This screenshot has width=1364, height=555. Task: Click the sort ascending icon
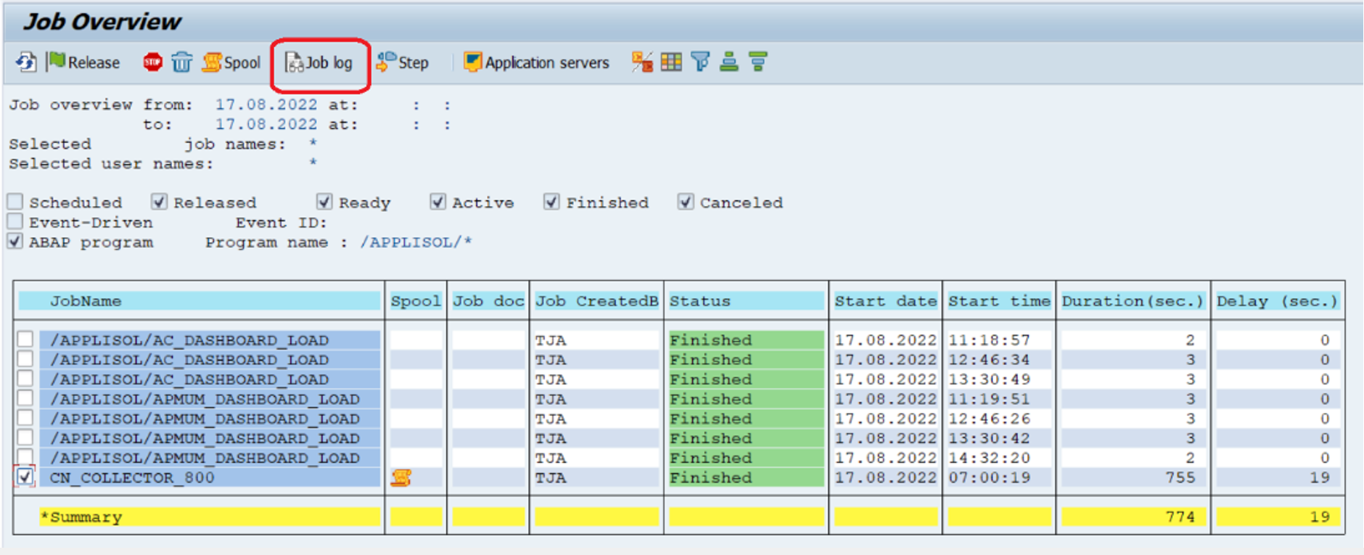click(x=729, y=62)
